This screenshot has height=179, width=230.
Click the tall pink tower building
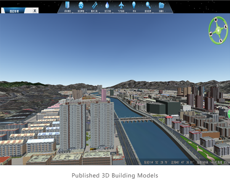104,95
